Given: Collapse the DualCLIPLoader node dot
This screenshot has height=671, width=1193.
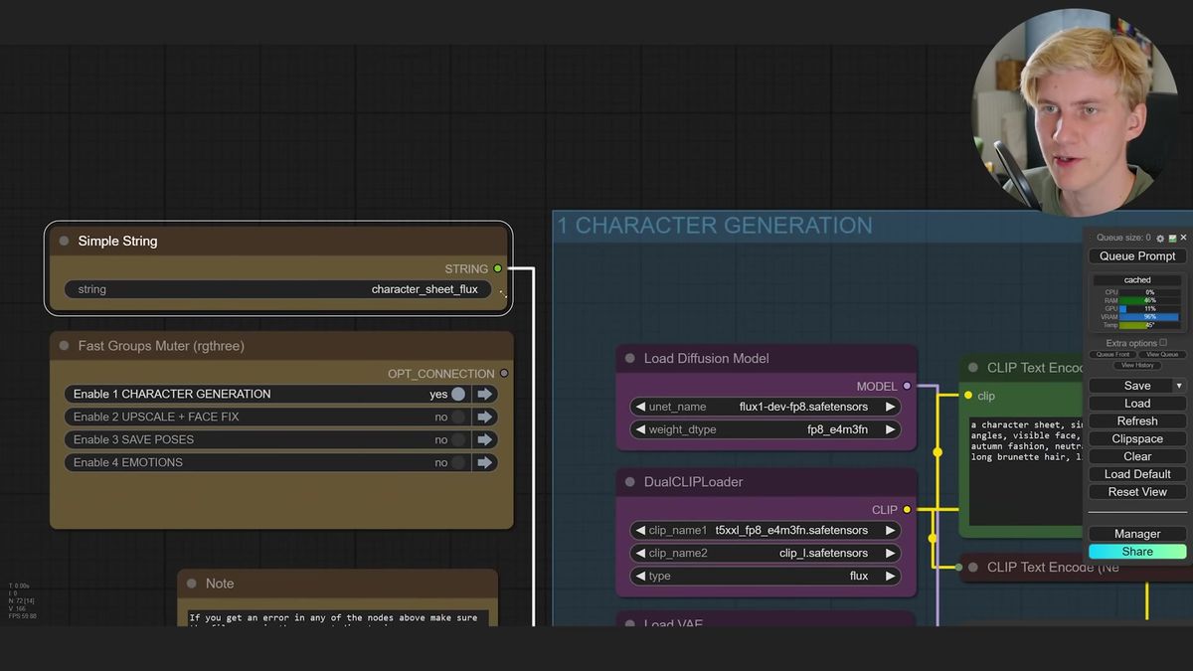Looking at the screenshot, I should [x=629, y=482].
